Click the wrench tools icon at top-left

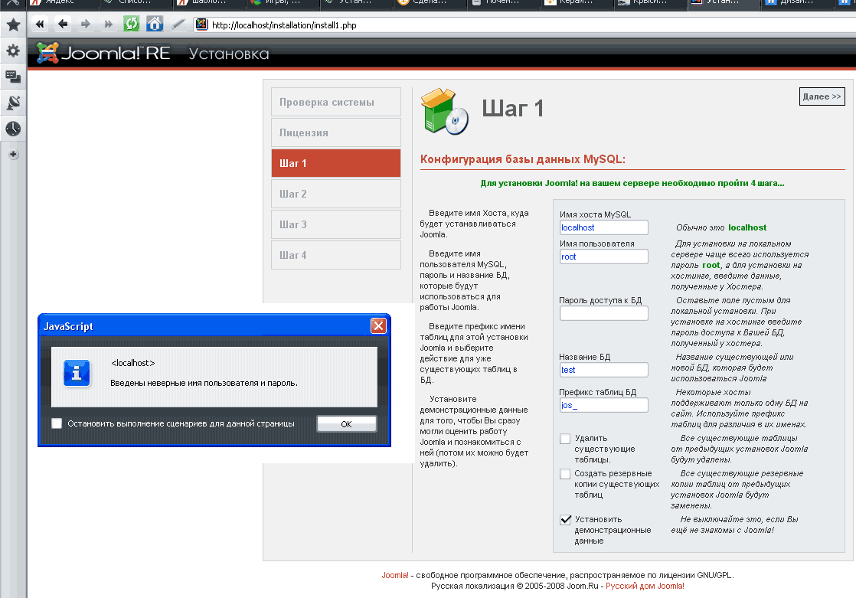13,3
